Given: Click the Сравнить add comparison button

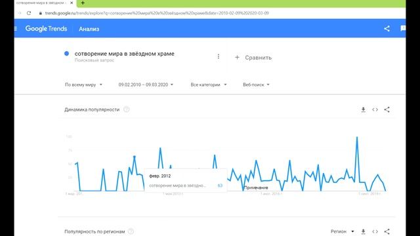Looking at the screenshot, I should point(253,58).
